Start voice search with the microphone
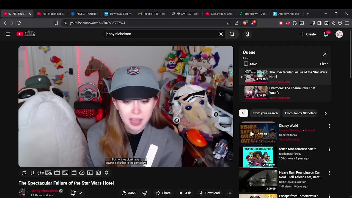 point(248,34)
